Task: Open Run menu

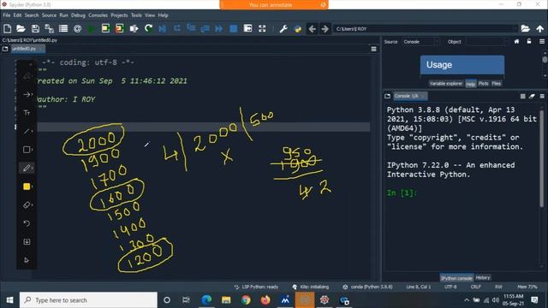Action: tap(63, 15)
